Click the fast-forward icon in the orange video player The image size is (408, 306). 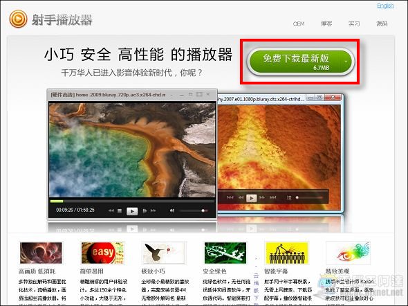click(x=262, y=198)
